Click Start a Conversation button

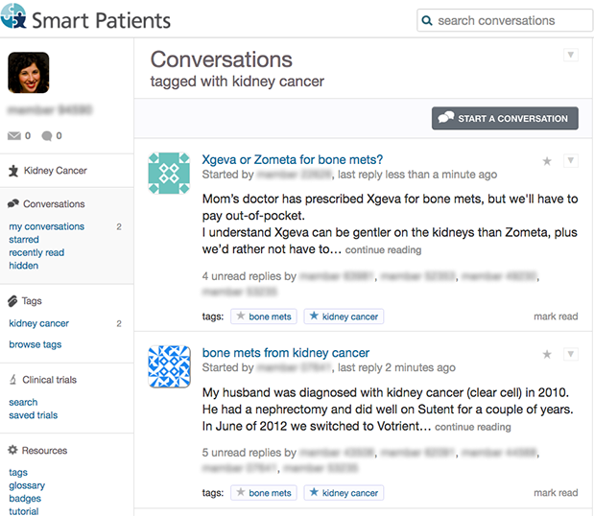505,118
